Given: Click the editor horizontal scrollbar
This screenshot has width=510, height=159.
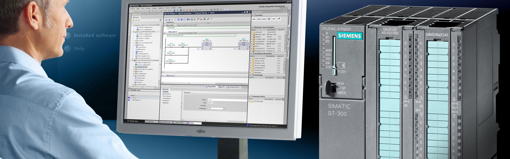Looking at the screenshot, I should [205, 83].
